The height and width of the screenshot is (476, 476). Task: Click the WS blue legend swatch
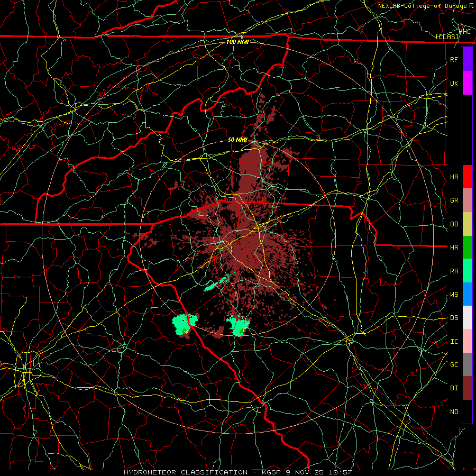tap(467, 294)
